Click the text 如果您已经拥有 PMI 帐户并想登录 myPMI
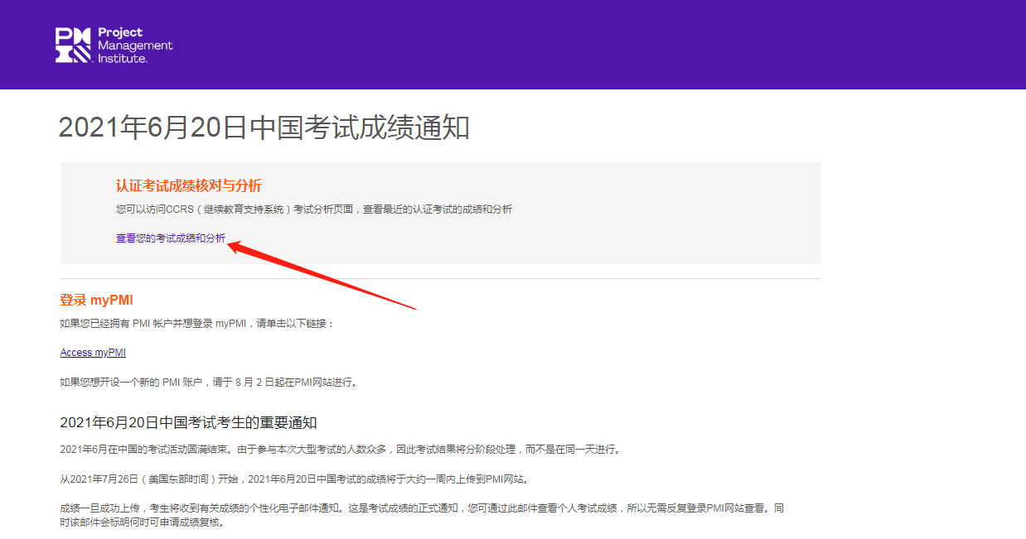This screenshot has width=1026, height=539. (153, 324)
